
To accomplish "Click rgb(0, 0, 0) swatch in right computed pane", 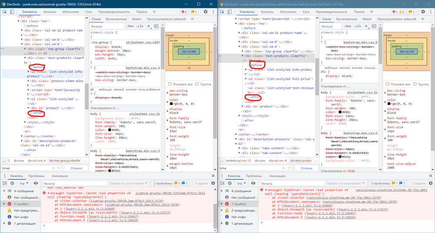I will (x=389, y=104).
